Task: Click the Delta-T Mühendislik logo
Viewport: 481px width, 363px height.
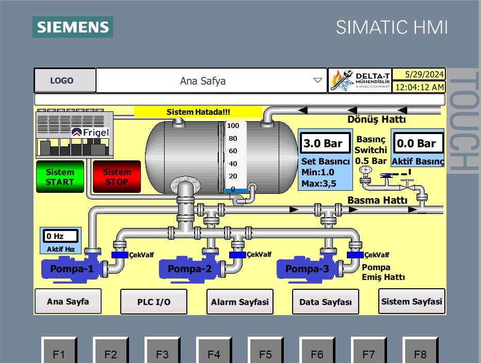Action: [360, 80]
